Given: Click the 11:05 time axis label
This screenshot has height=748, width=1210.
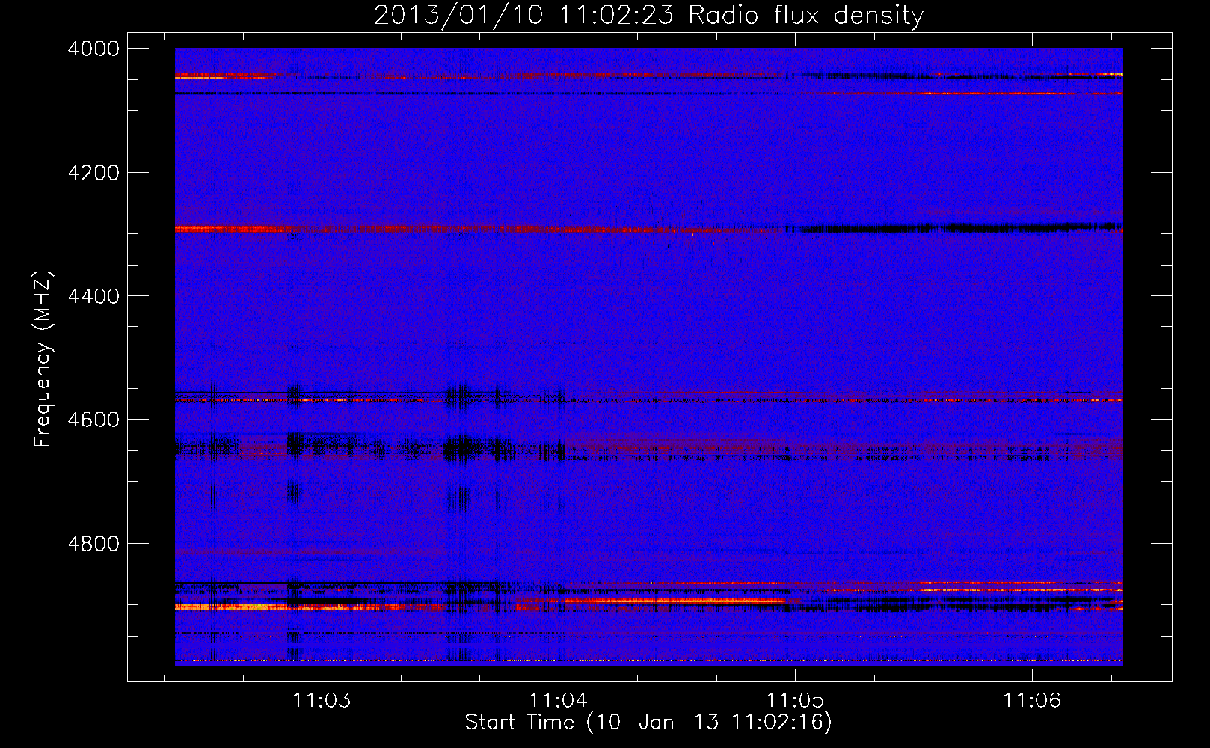Looking at the screenshot, I should click(x=795, y=700).
